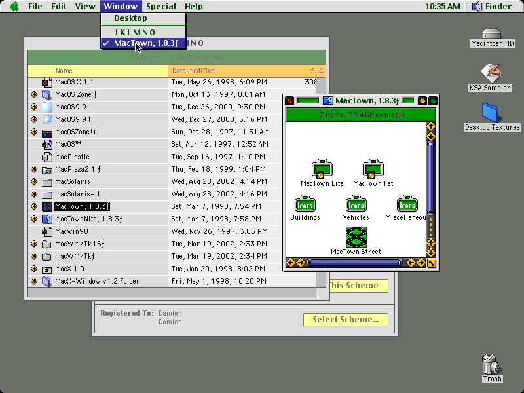The width and height of the screenshot is (524, 393).
Task: Choose MacTown, 1.8.3ƒ in Window menu
Action: coord(143,43)
